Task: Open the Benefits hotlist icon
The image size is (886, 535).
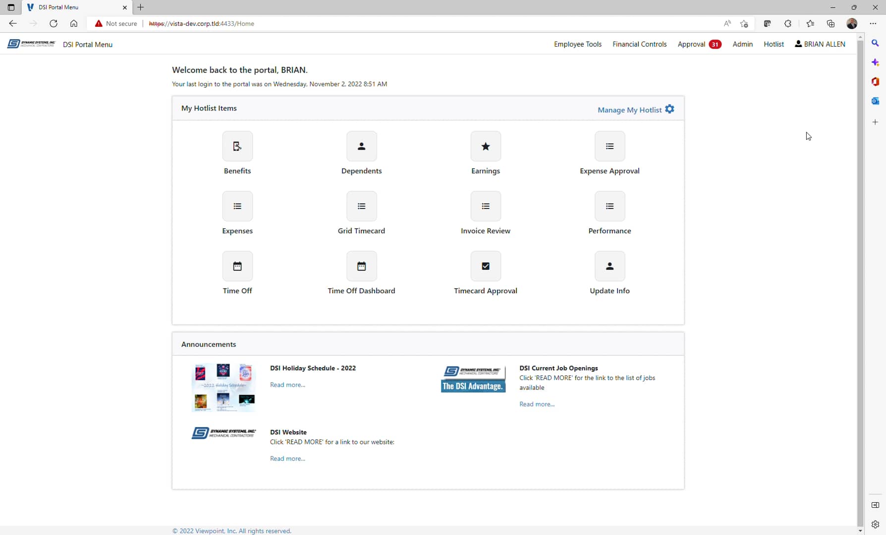Action: [237, 146]
